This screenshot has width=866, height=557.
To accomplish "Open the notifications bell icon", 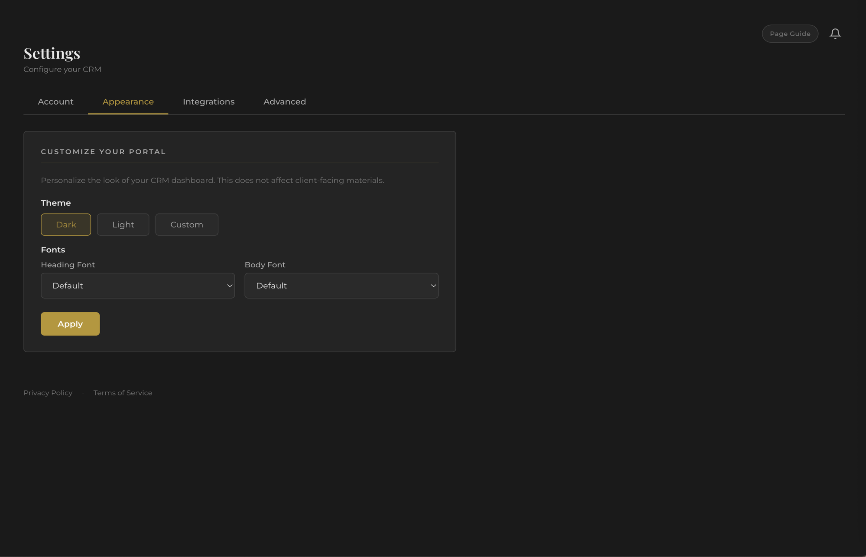I will 835,33.
